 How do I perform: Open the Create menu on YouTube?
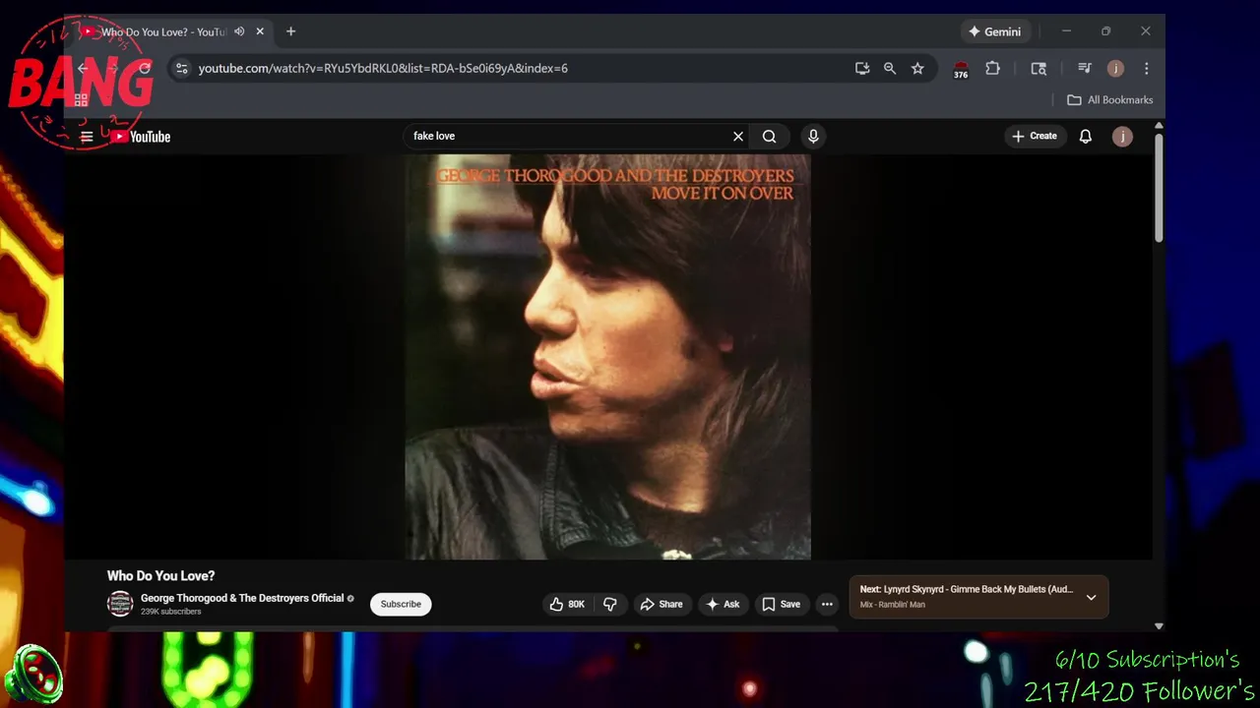(1034, 137)
